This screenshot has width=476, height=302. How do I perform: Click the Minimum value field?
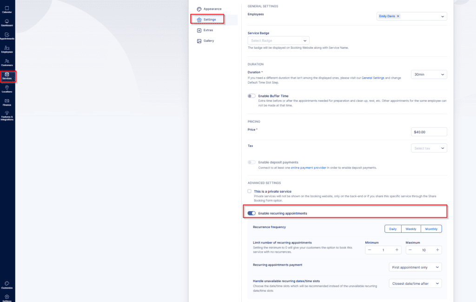point(383,250)
